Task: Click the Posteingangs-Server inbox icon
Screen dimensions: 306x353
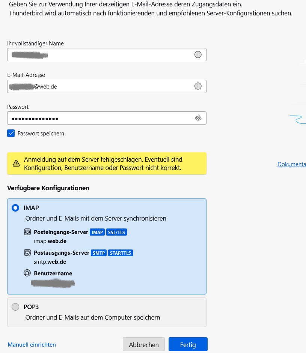Action: (27, 232)
